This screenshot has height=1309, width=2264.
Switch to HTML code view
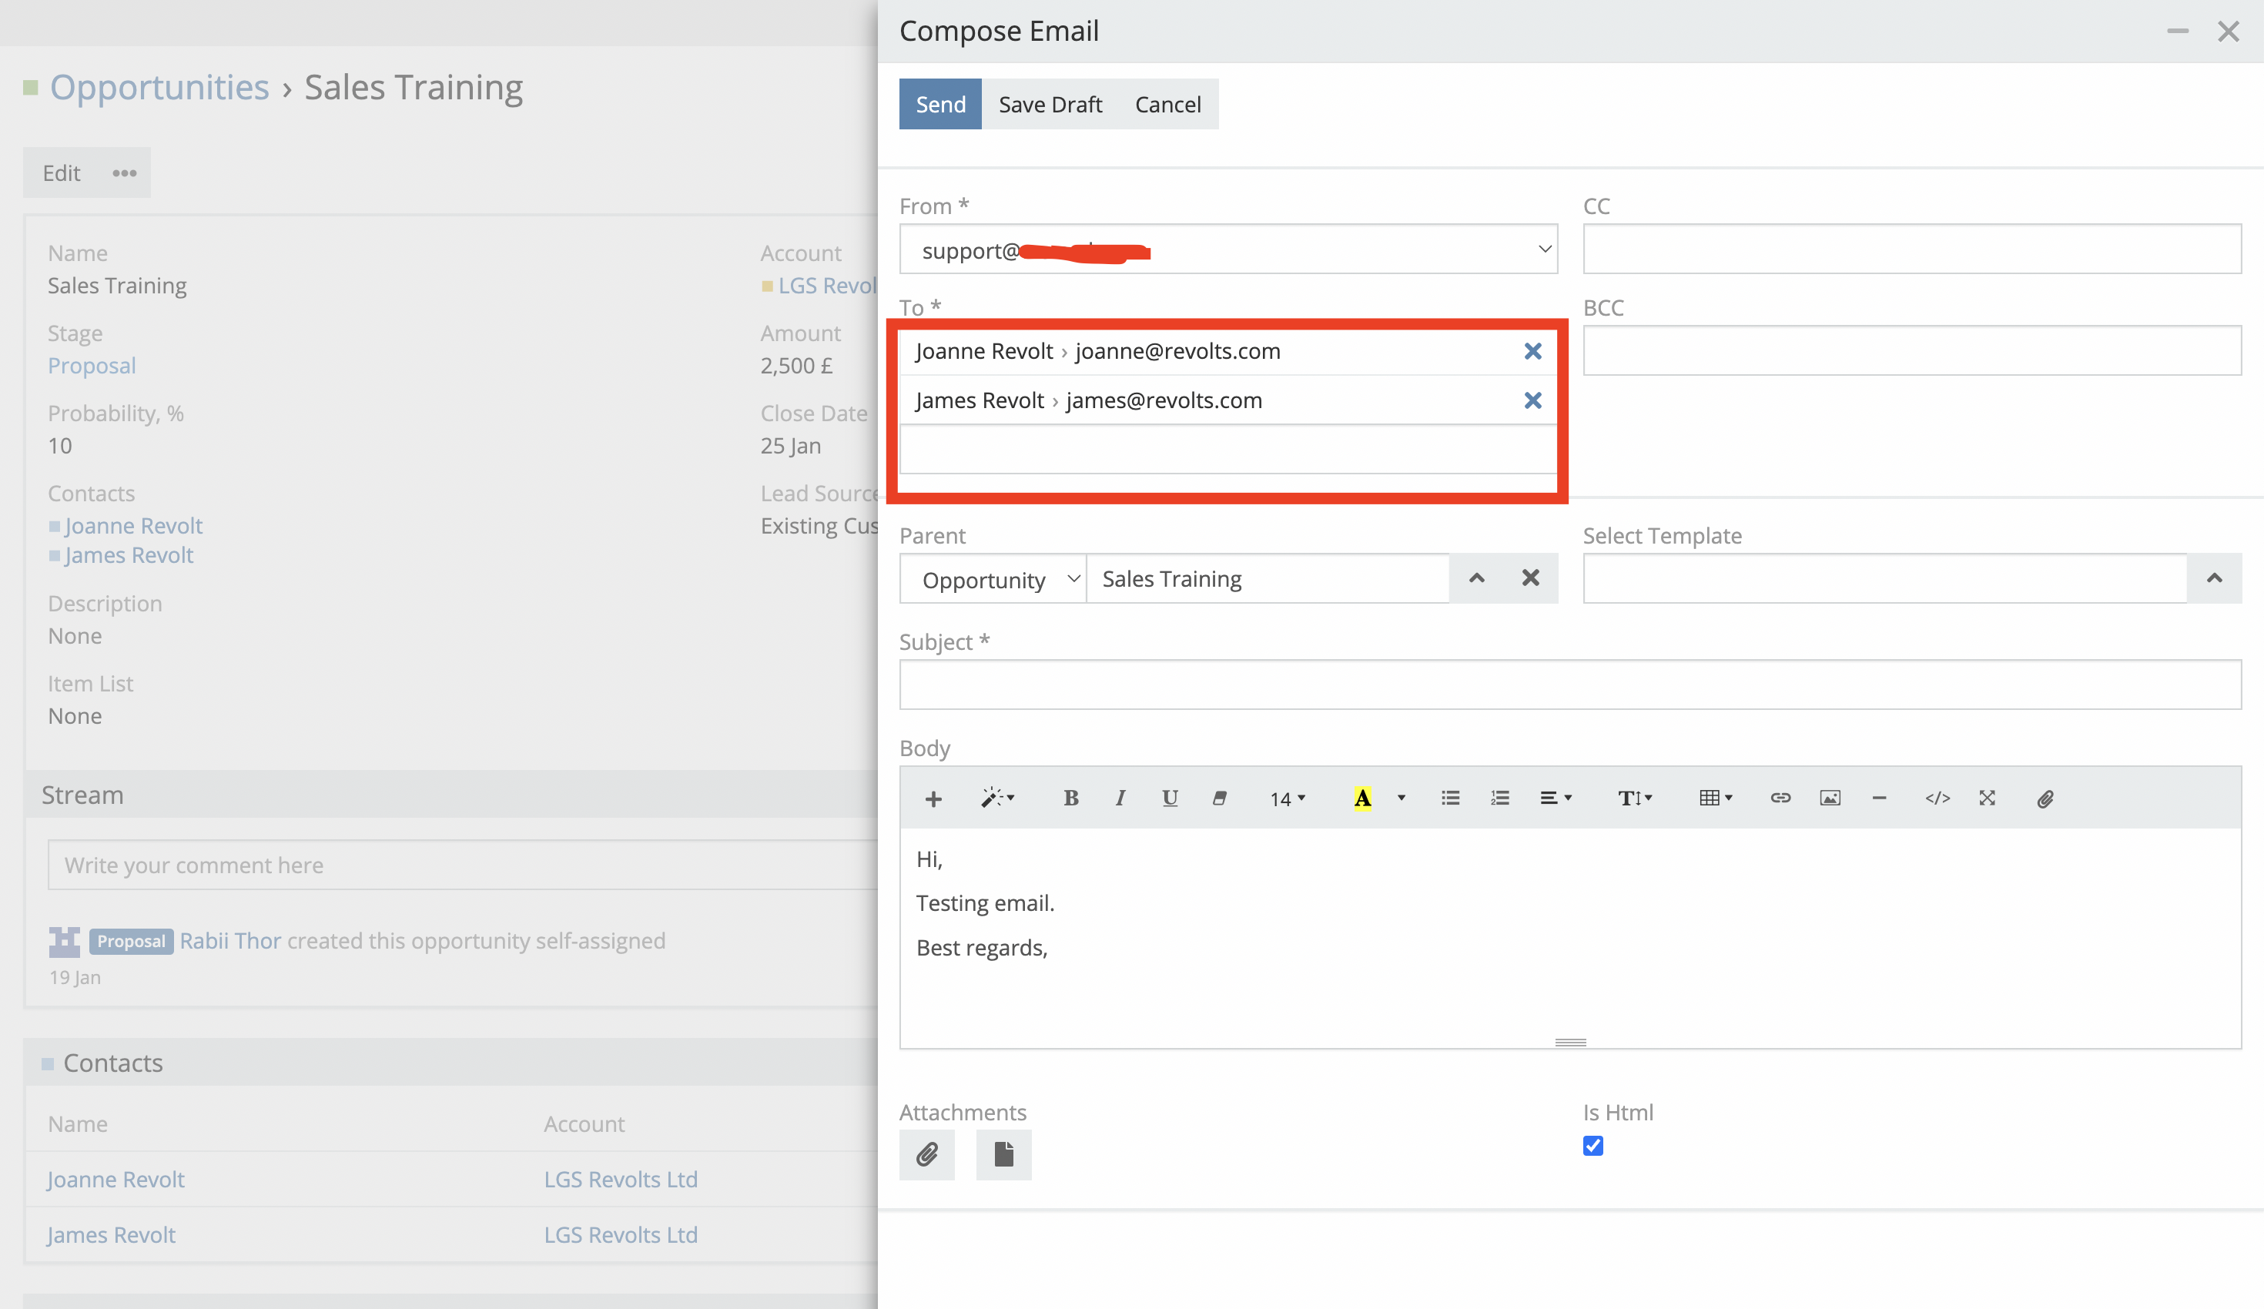point(1937,798)
